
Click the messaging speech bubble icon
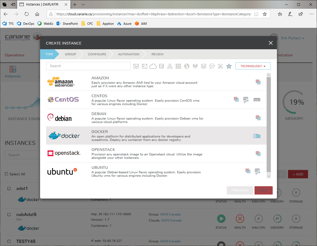coord(212,66)
